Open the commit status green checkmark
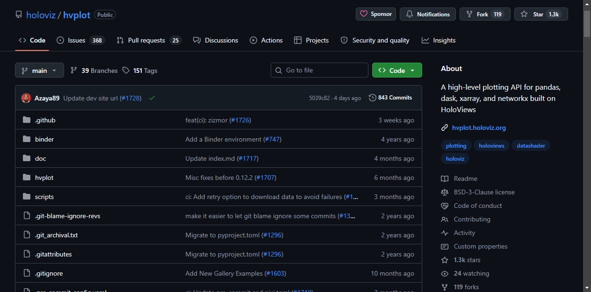The width and height of the screenshot is (591, 292). pyautogui.click(x=152, y=98)
